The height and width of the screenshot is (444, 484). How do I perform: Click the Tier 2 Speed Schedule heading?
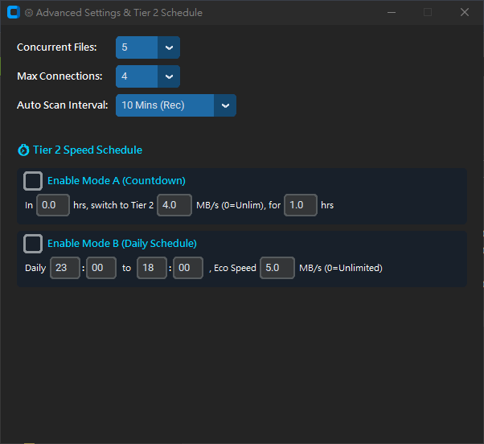88,150
